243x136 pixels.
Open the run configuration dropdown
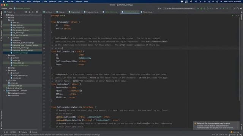(x=180, y=8)
